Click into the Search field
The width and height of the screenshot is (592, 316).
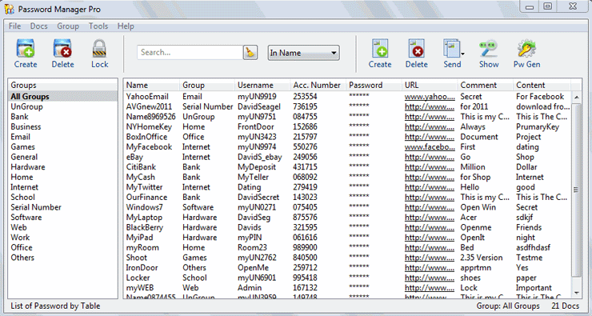pyautogui.click(x=190, y=53)
